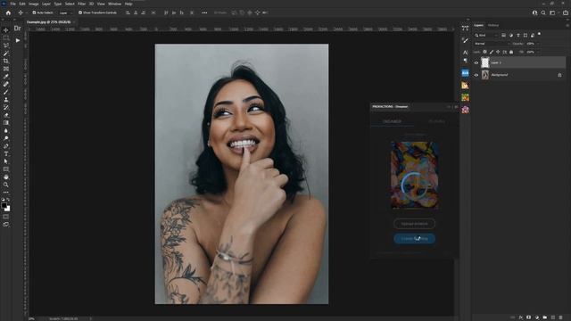The width and height of the screenshot is (571, 321).
Task: Add layer style with the fx icon
Action: (x=521, y=317)
